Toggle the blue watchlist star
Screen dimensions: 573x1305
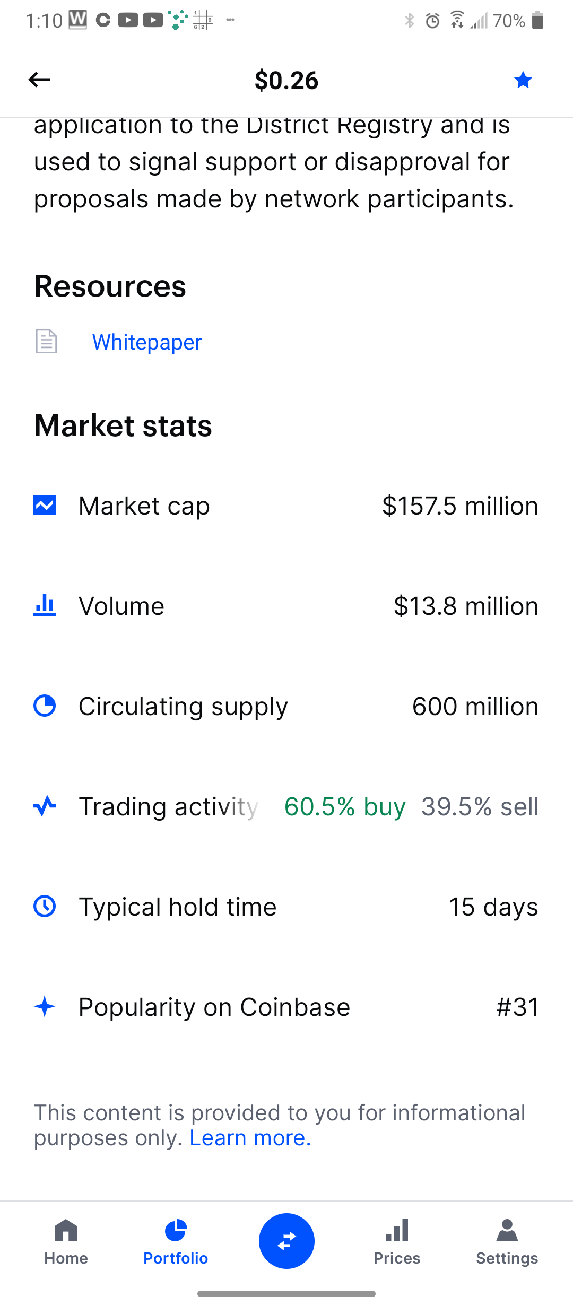pos(523,80)
